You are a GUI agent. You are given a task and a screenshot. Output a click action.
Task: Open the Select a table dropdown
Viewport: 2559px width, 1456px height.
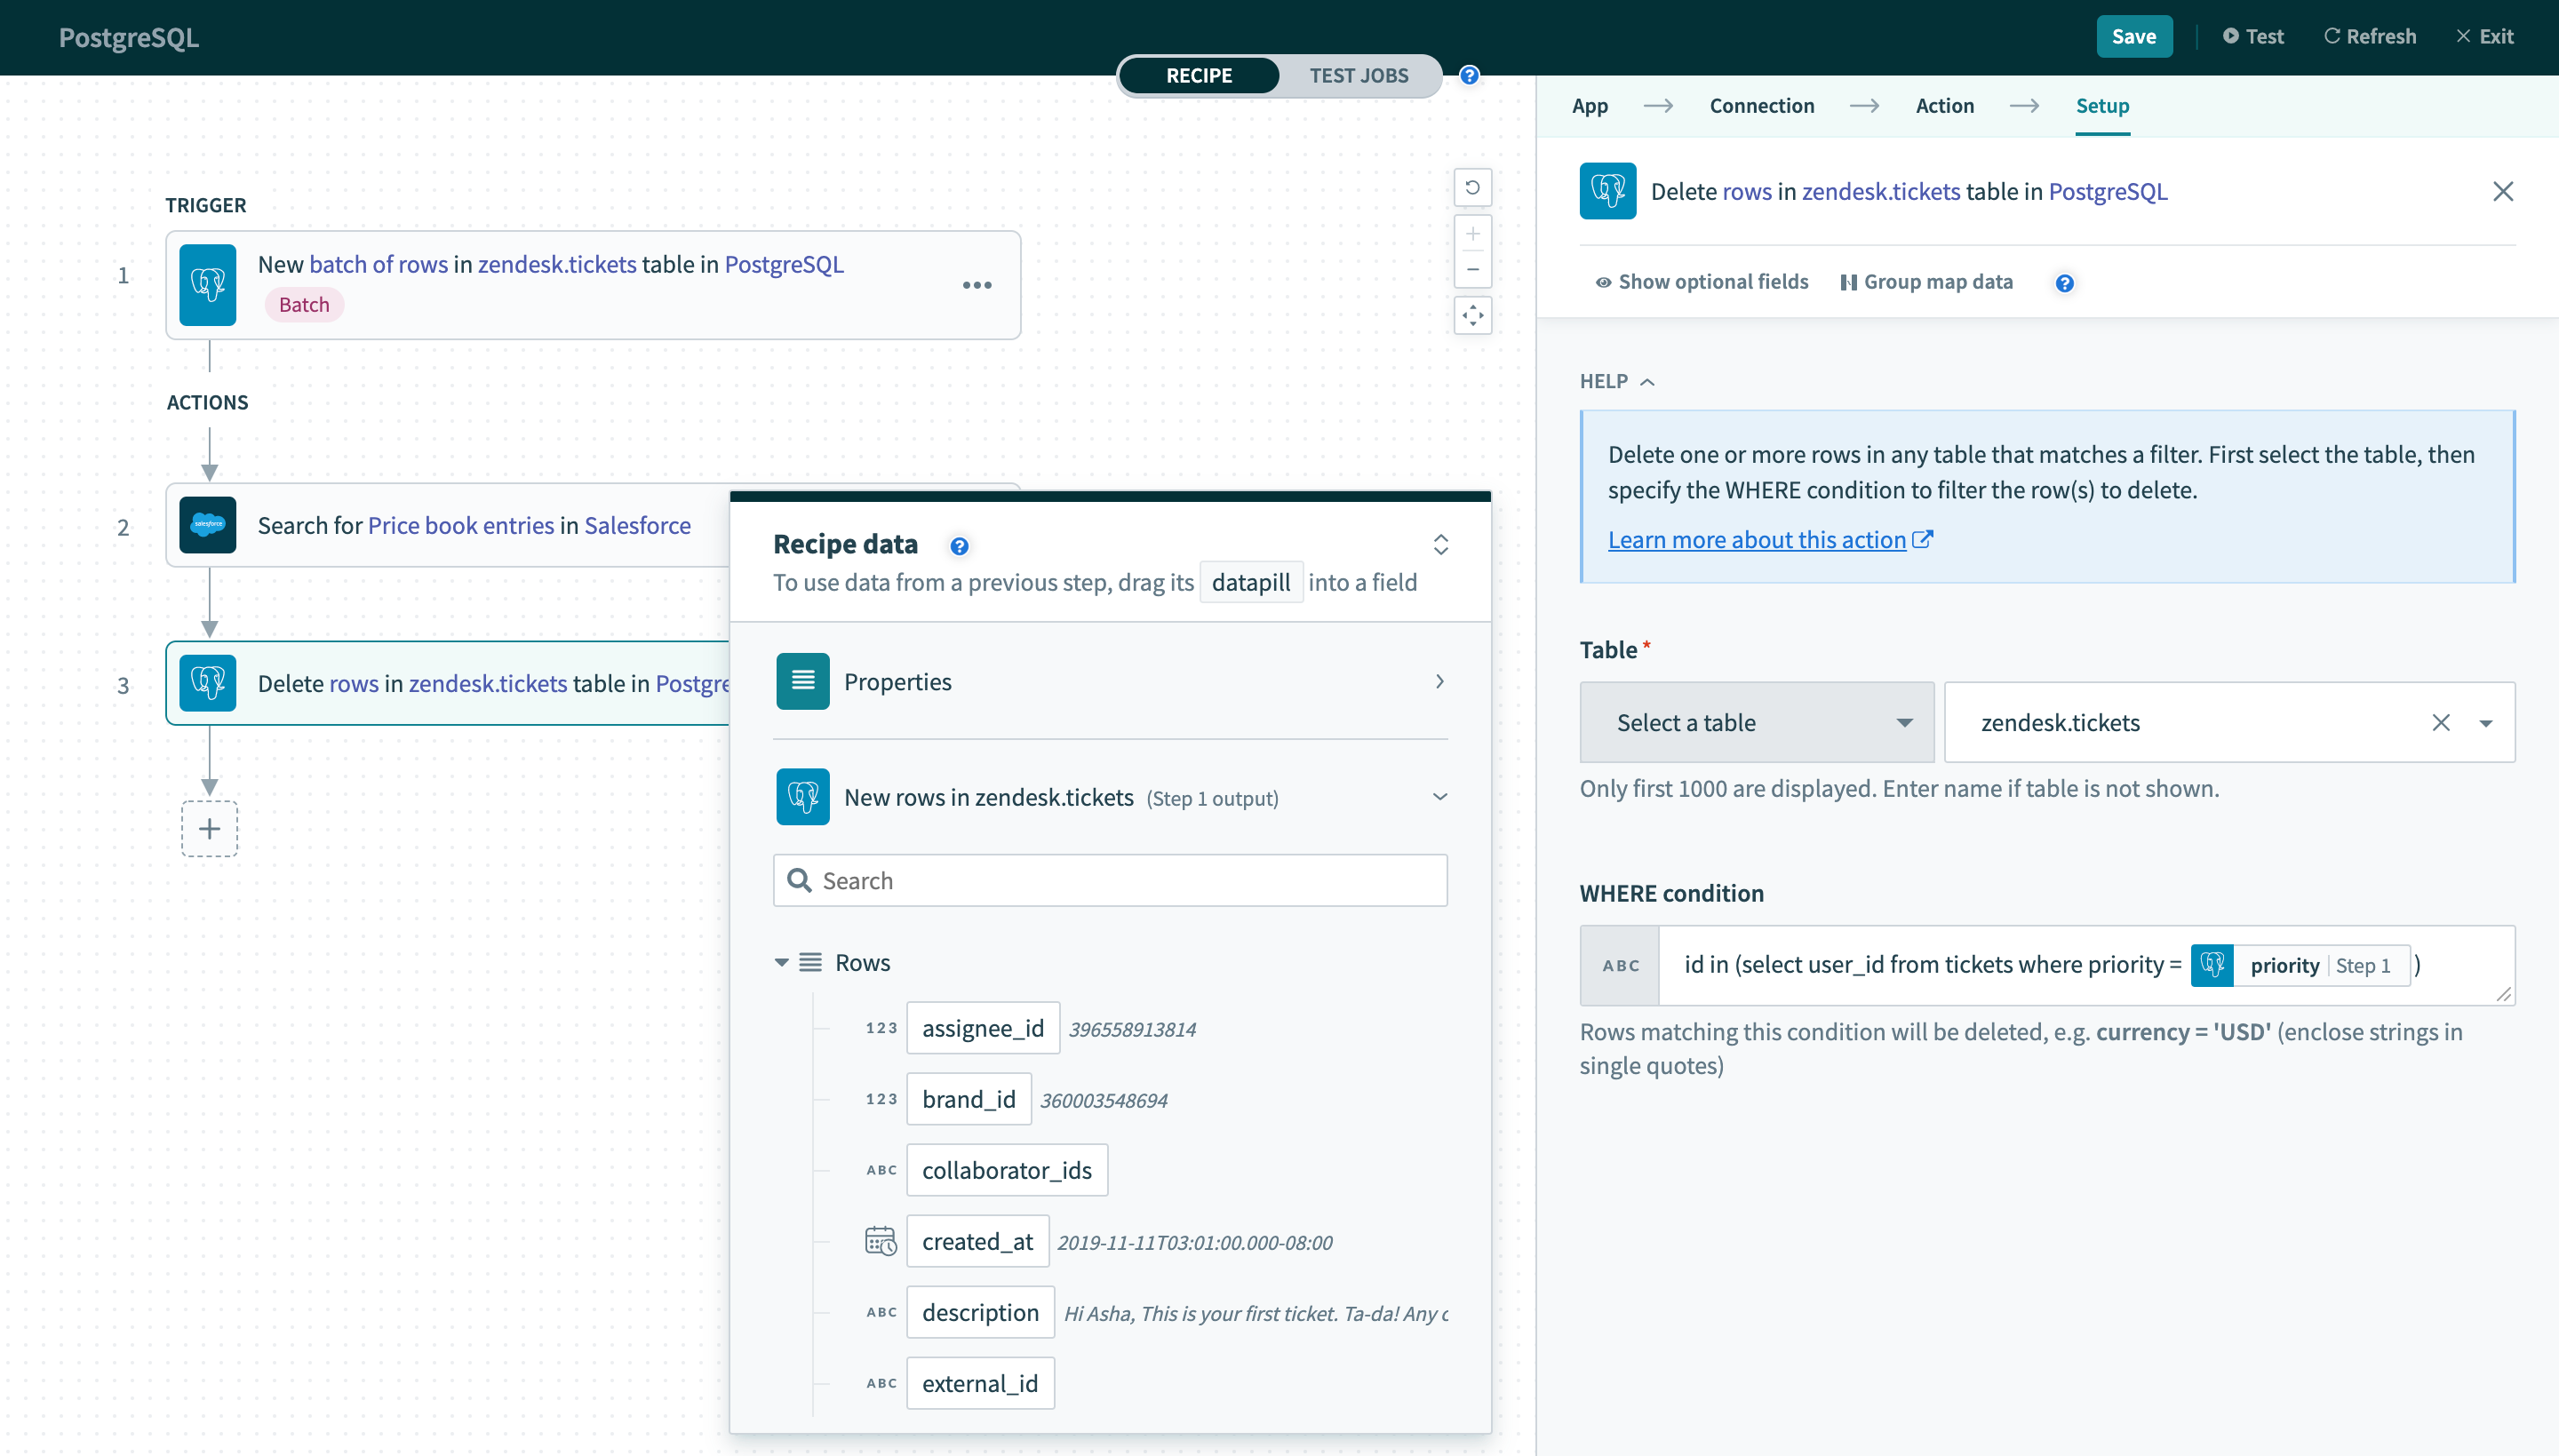[x=1756, y=722]
